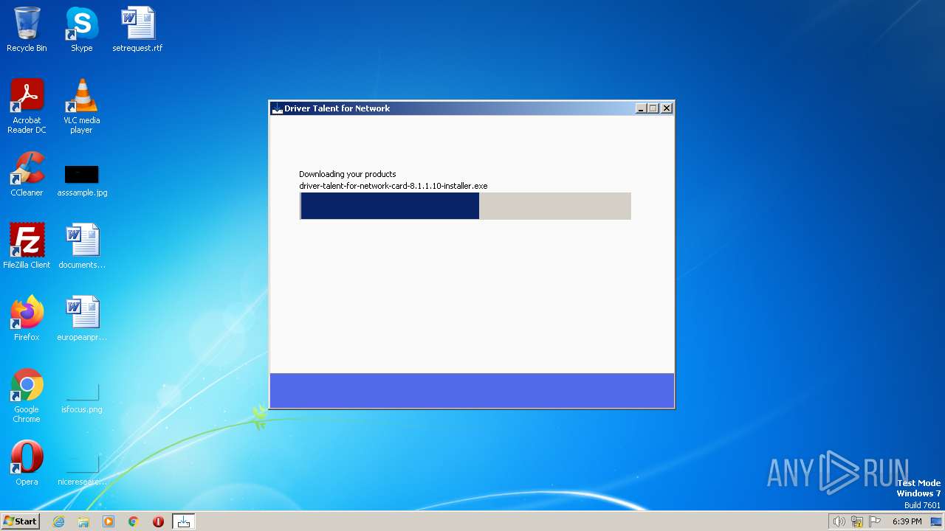Select the europeanpr Word document icon
Screen dimensions: 945x531
(81, 318)
